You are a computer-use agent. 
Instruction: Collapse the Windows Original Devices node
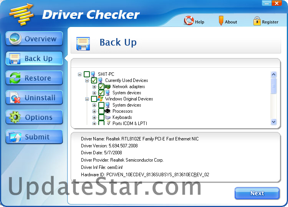87,99
